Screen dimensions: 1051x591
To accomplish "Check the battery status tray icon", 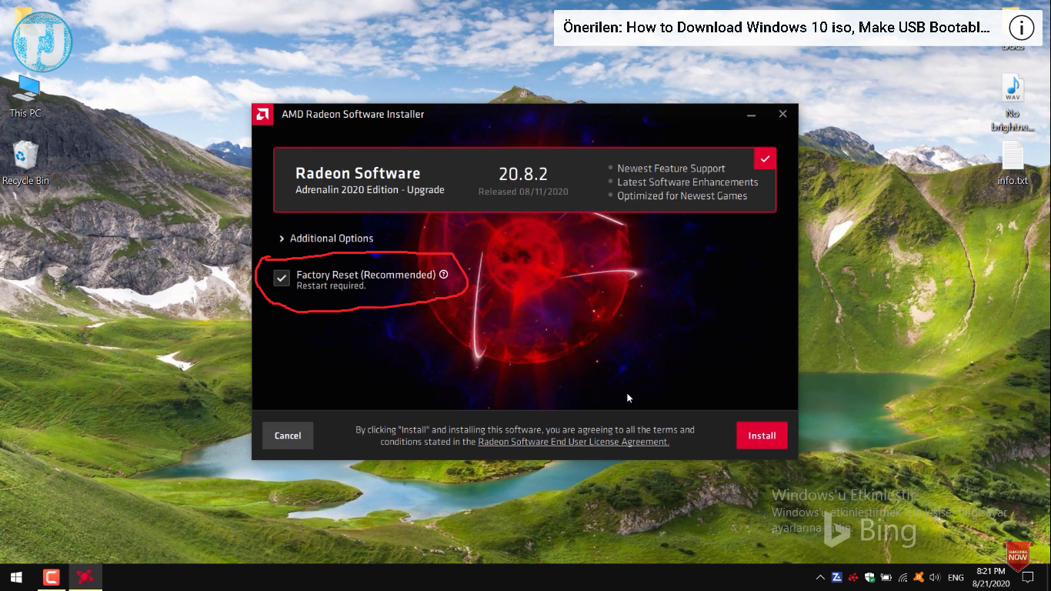I will (x=886, y=577).
